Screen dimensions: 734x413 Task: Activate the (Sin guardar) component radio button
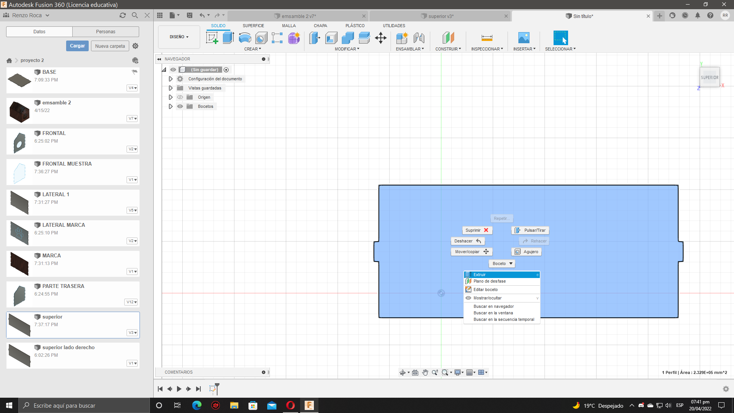pos(226,70)
